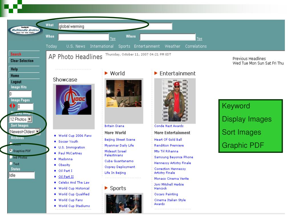
Task: Open the Osprey Deployment link
Action: 120,167
